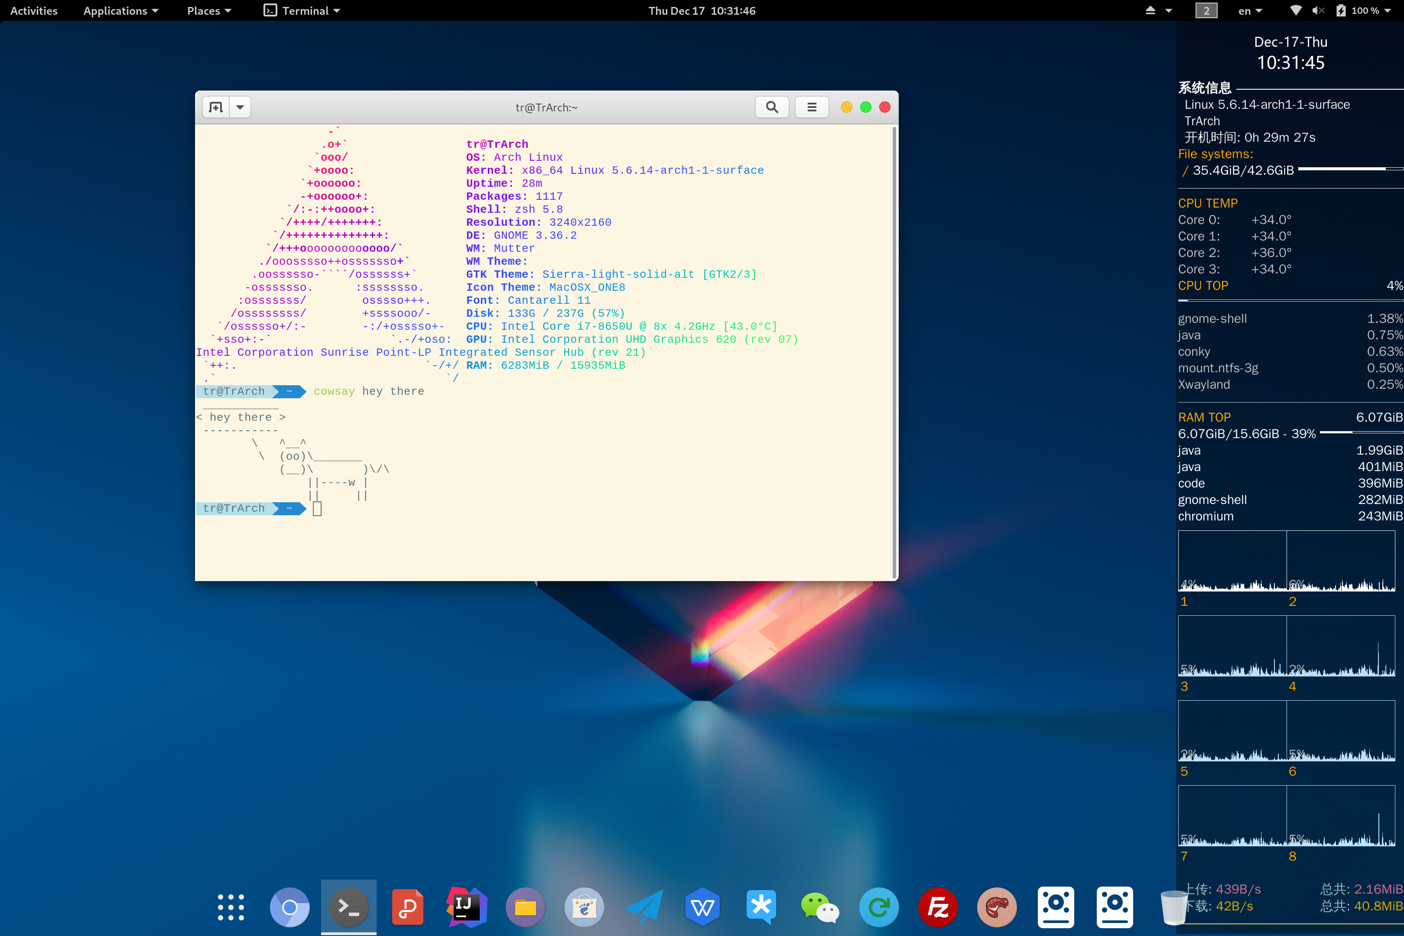Click the 'Resolution: 3240x2160' line
The height and width of the screenshot is (936, 1404).
point(539,223)
